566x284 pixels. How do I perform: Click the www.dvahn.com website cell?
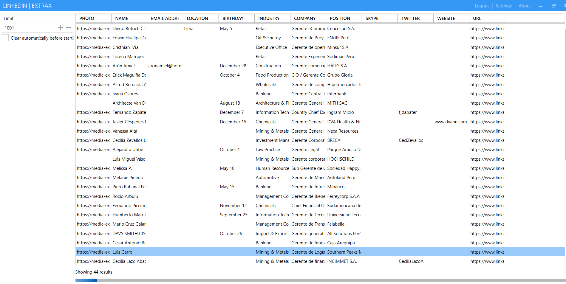pos(451,122)
